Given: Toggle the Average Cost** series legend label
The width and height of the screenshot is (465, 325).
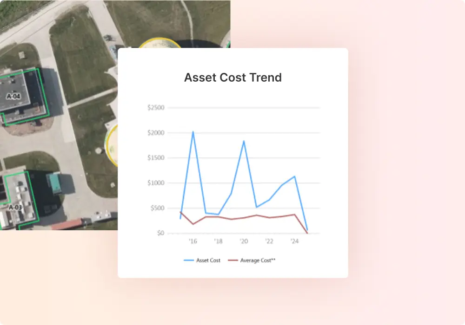Looking at the screenshot, I should pos(258,260).
